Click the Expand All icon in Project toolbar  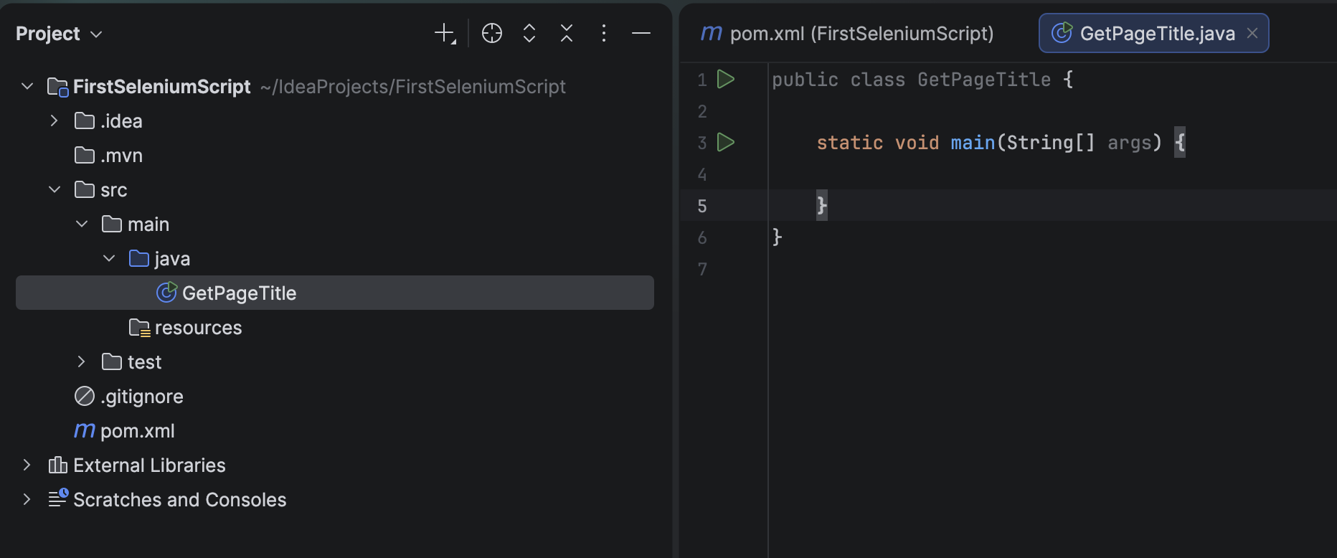[529, 33]
